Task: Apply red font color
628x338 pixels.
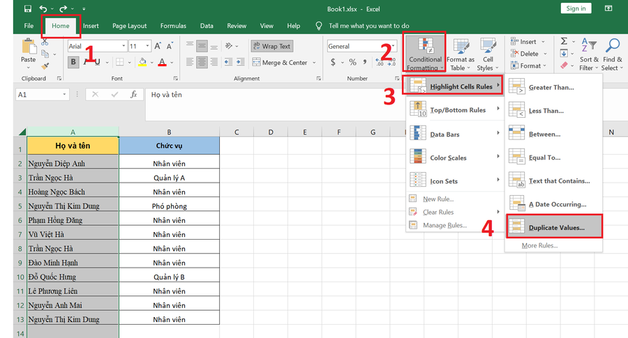Action: [x=162, y=62]
